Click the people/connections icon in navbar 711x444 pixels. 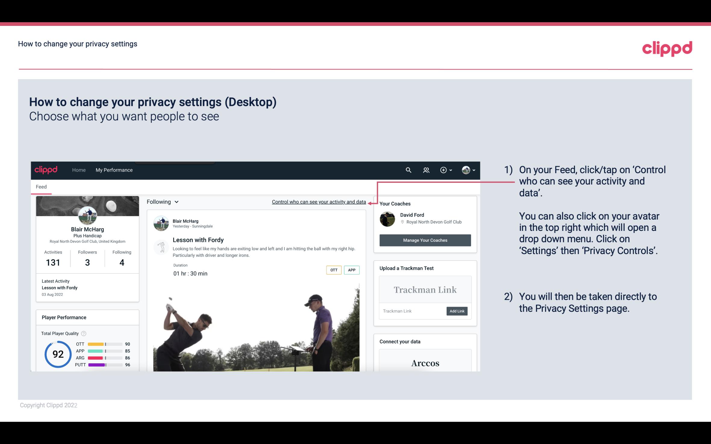click(x=426, y=170)
